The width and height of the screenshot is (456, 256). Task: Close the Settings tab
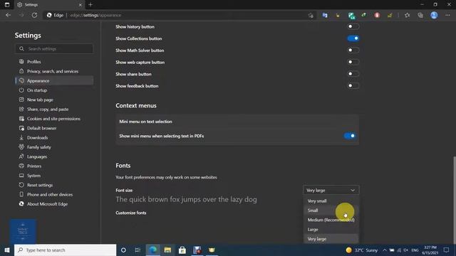(81, 5)
